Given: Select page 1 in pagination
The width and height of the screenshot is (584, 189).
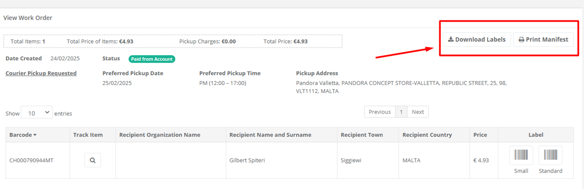Looking at the screenshot, I should 401,112.
